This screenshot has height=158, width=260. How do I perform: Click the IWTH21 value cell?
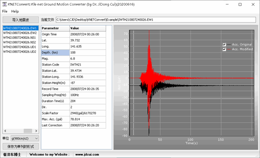point(88,65)
